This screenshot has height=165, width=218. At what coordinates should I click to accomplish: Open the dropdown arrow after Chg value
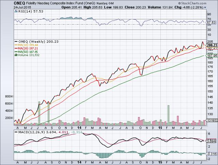pyautogui.click(x=205, y=7)
